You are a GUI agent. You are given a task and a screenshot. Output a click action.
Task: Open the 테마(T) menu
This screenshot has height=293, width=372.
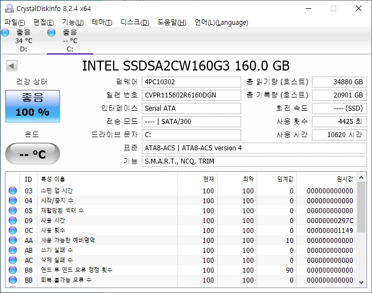(102, 23)
